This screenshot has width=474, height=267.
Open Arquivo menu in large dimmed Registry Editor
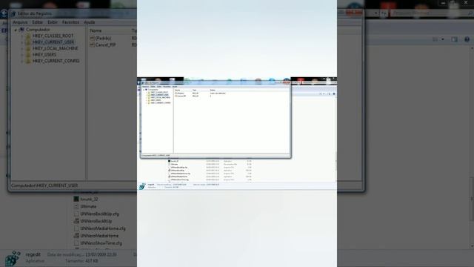(x=20, y=22)
